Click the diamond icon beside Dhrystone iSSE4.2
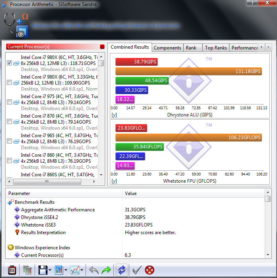277x278 pixels. point(17,217)
